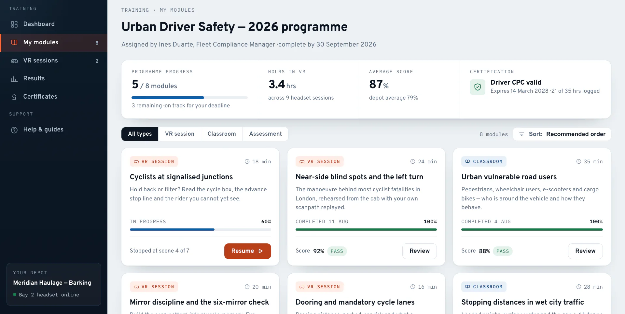Click the VR sessions headset icon
The height and width of the screenshot is (314, 625).
tap(14, 61)
